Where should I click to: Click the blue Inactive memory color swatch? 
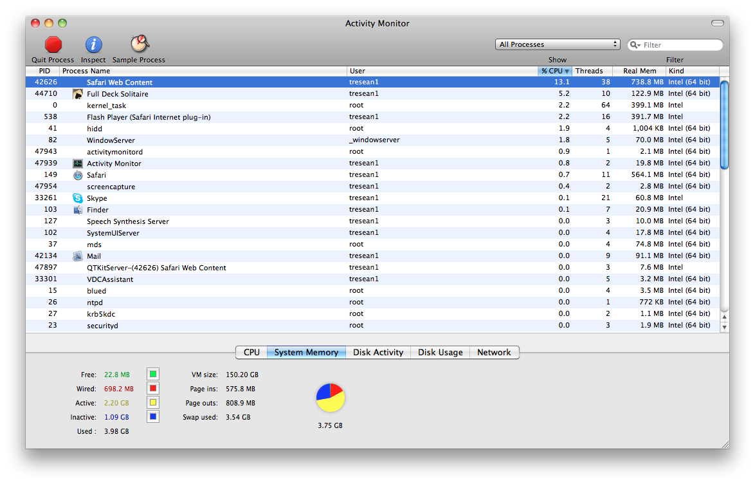click(153, 417)
